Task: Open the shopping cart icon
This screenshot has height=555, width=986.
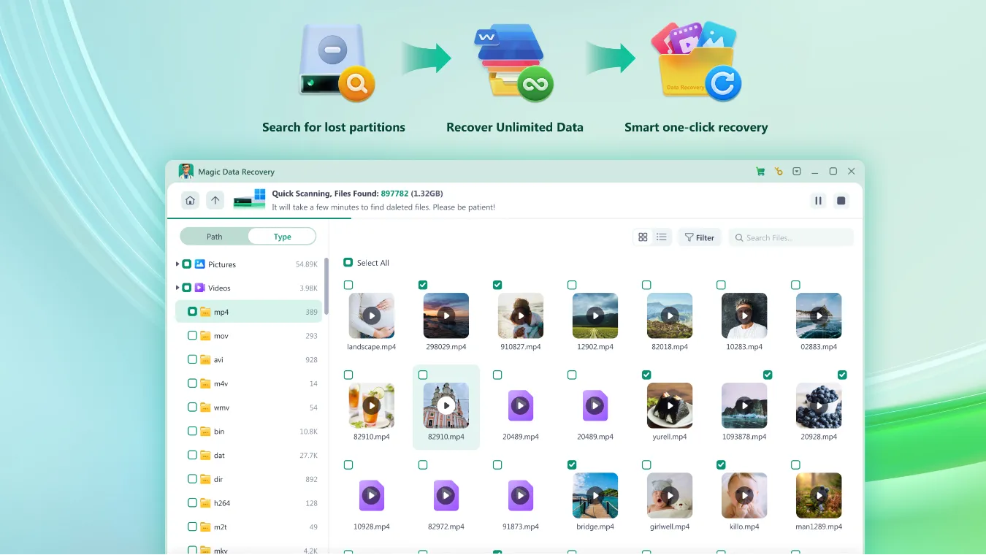Action: point(760,172)
